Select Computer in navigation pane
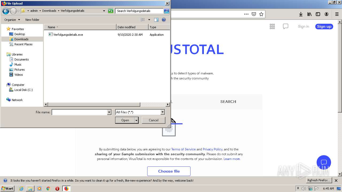The image size is (342, 192). pos(18,85)
